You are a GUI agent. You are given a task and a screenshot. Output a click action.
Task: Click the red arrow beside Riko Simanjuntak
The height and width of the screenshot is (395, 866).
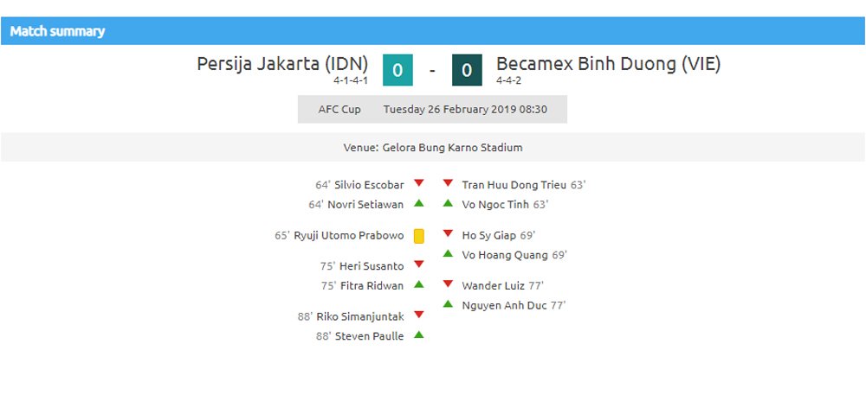(419, 315)
